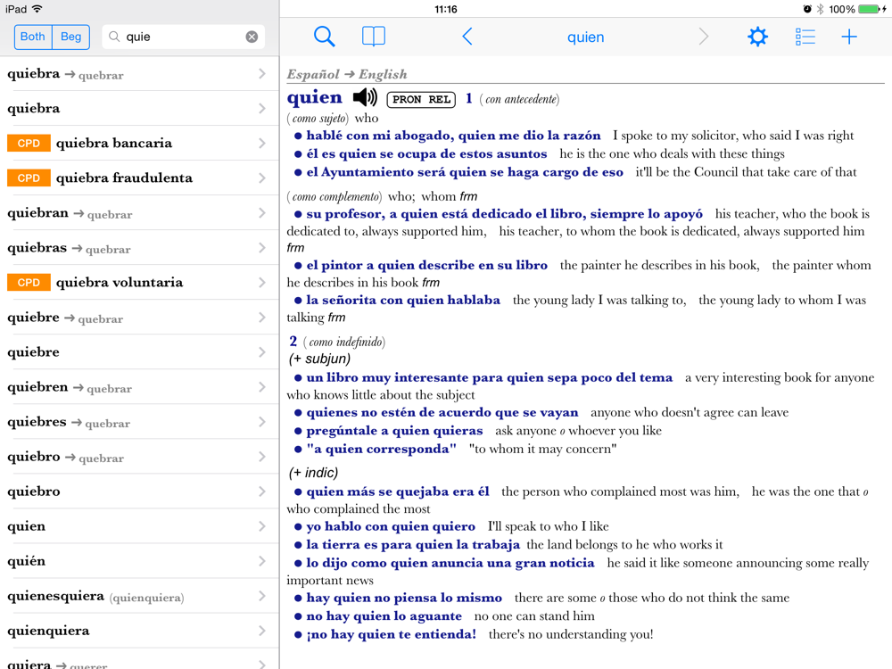Tap example "no hay quien lo aguante"
This screenshot has width=892, height=669.
[384, 616]
